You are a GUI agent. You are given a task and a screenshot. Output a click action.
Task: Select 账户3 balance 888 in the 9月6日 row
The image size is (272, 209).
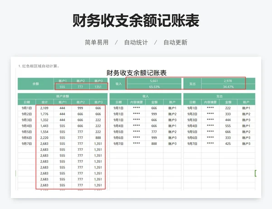pyautogui.click(x=98, y=138)
